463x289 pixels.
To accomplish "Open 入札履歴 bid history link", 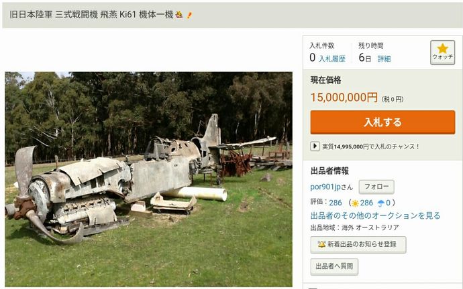I will pyautogui.click(x=332, y=59).
